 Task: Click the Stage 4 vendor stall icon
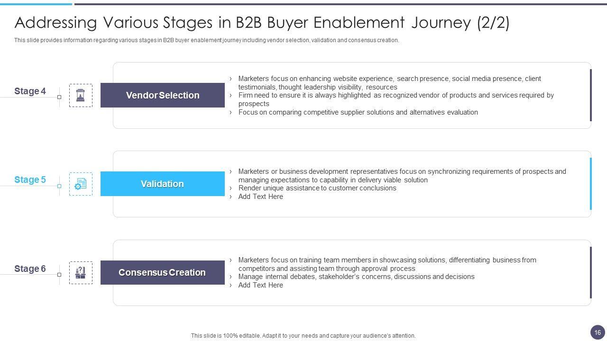point(81,95)
